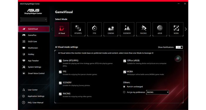Uncheck the FPS checkbox
The height and width of the screenshot is (110, 206).
tap(60, 72)
